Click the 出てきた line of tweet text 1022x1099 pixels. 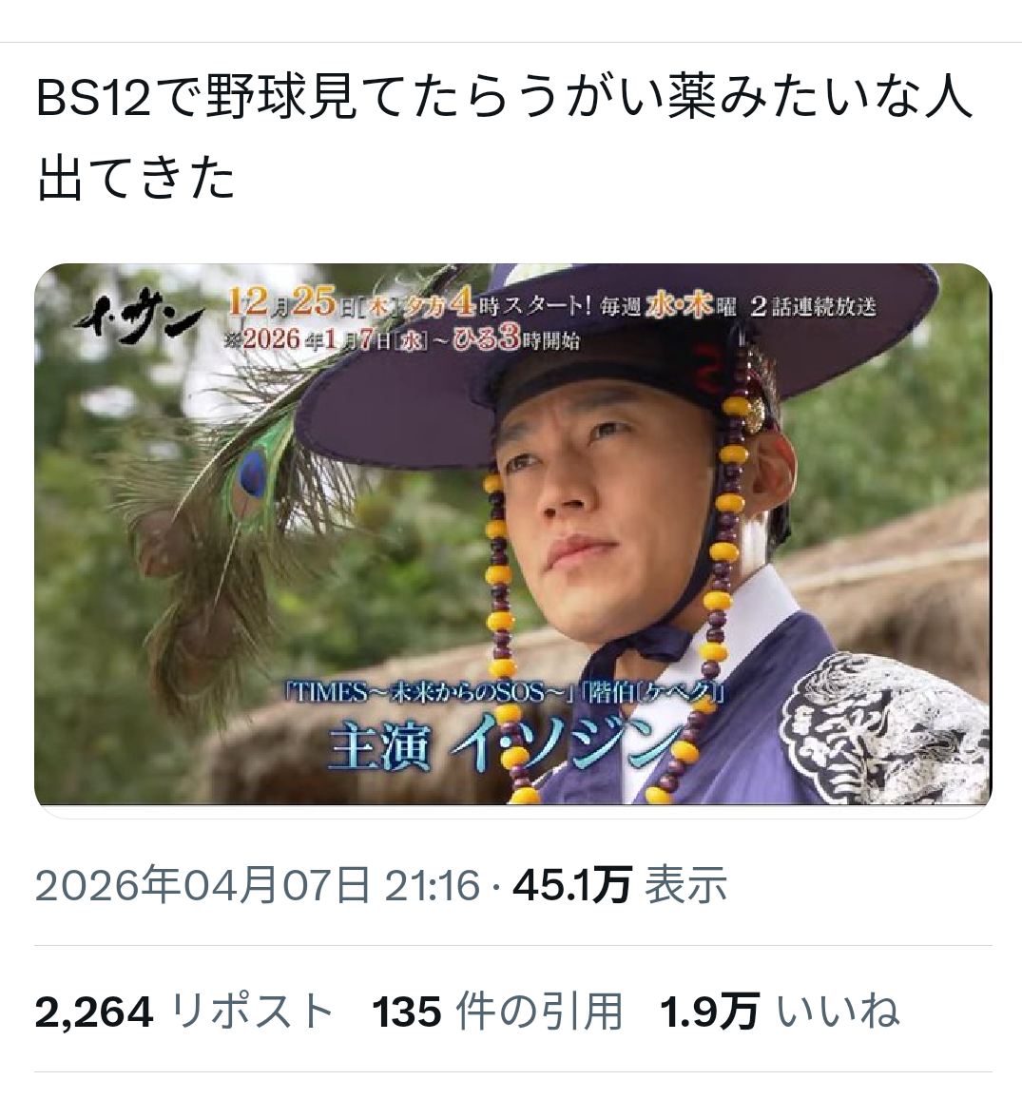[x=135, y=177]
